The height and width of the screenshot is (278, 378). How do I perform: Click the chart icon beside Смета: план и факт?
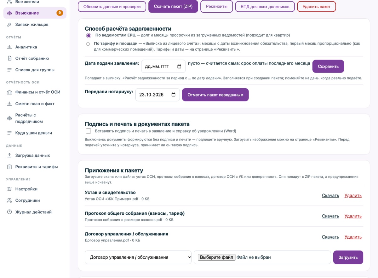pyautogui.click(x=9, y=104)
